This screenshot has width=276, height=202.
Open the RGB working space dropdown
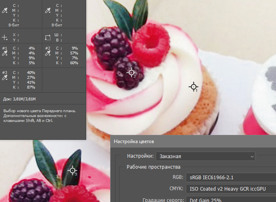point(231,178)
